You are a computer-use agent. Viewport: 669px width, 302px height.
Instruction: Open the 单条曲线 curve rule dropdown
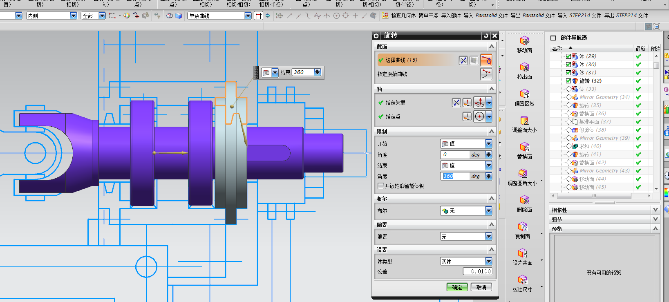[248, 16]
